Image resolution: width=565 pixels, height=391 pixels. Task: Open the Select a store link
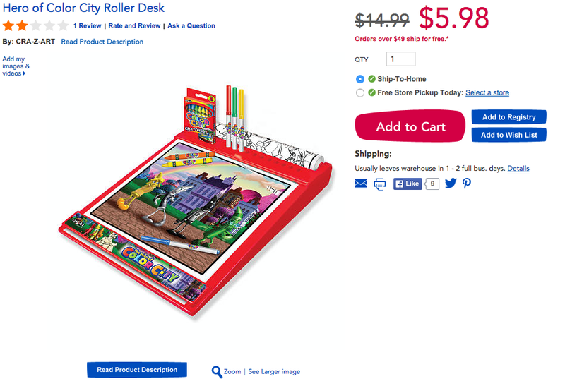coord(487,93)
